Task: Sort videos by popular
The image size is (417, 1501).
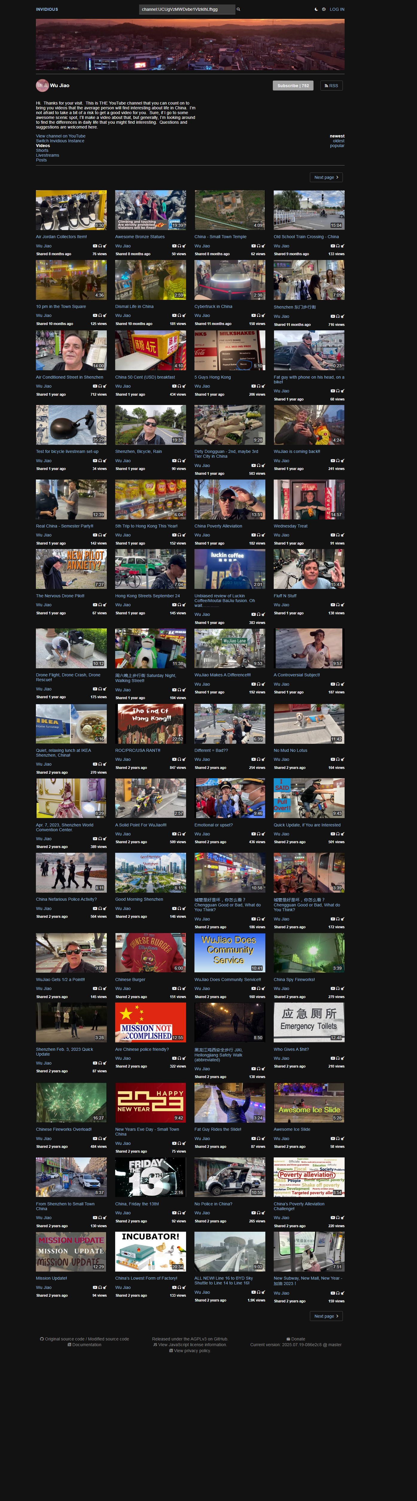Action: [x=337, y=146]
